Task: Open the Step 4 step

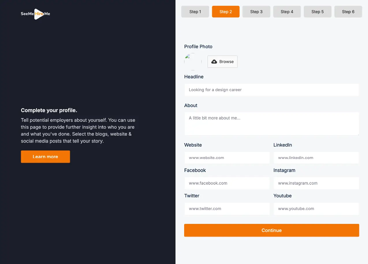Action: [x=287, y=12]
